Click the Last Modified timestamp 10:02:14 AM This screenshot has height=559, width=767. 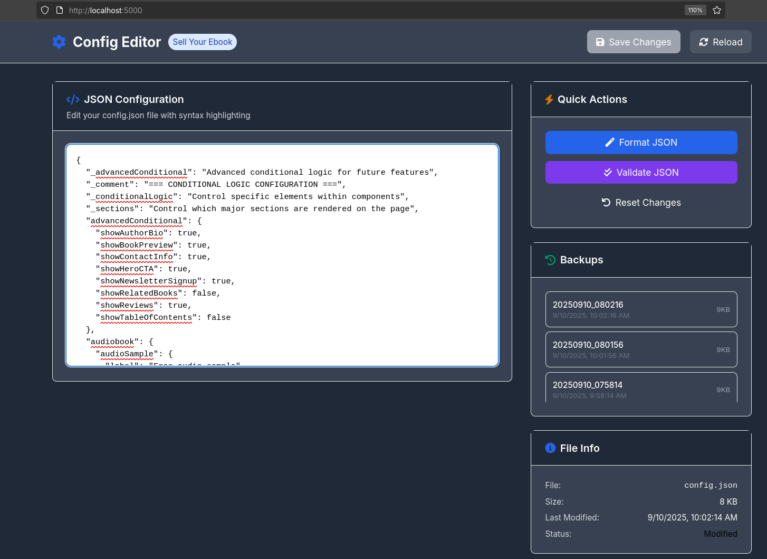click(693, 517)
